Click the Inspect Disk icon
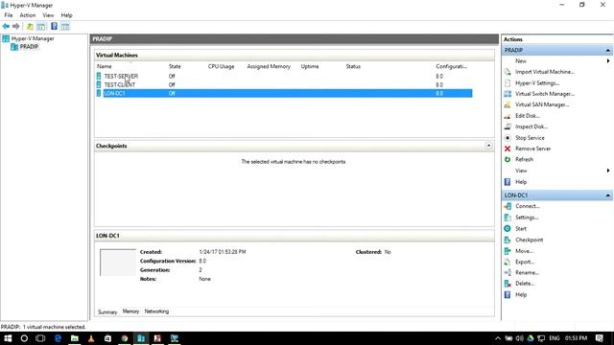The width and height of the screenshot is (614, 345). coord(508,126)
